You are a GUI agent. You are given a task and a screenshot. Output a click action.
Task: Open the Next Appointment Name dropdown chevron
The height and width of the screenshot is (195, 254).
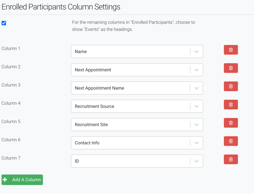click(196, 88)
